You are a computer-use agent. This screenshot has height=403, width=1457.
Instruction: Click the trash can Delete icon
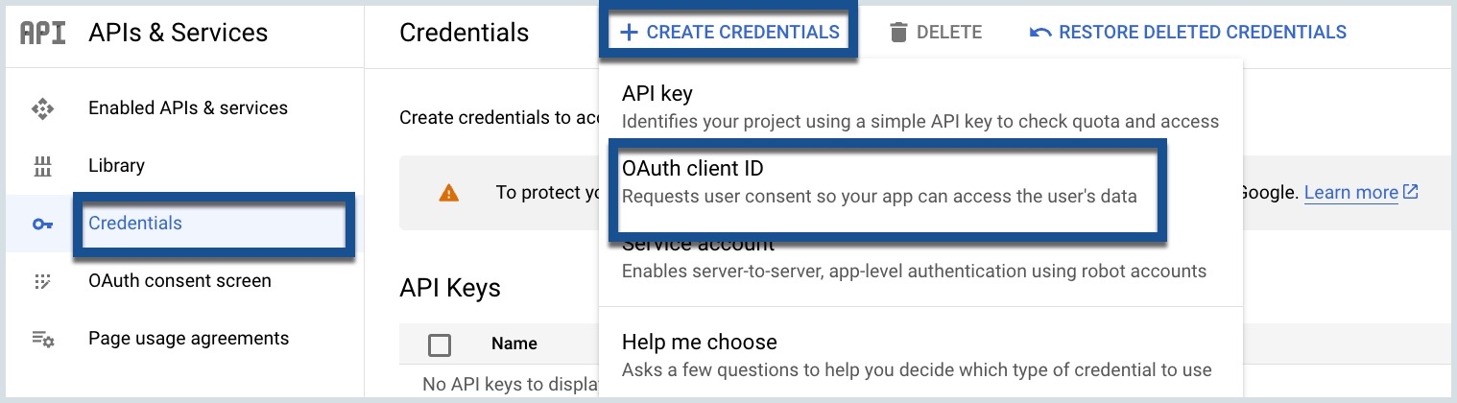898,33
